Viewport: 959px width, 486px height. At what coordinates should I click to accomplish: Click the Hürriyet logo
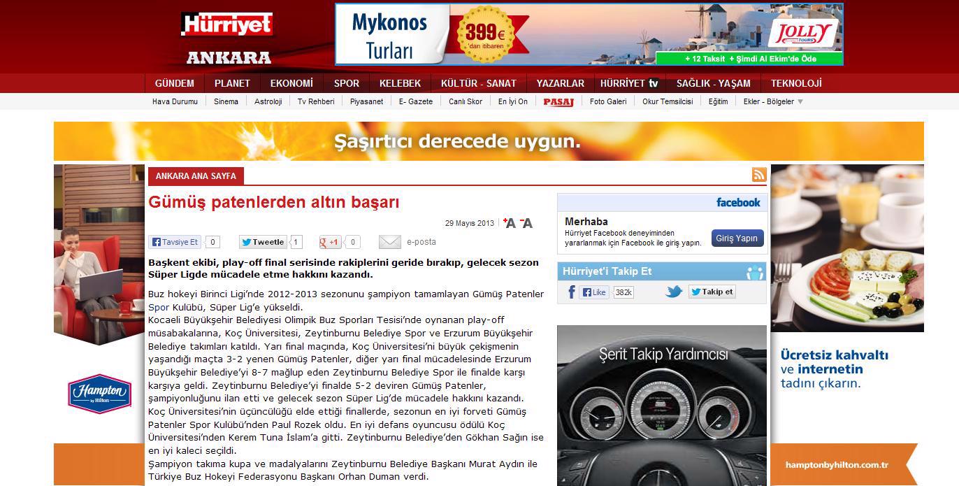tap(227, 25)
